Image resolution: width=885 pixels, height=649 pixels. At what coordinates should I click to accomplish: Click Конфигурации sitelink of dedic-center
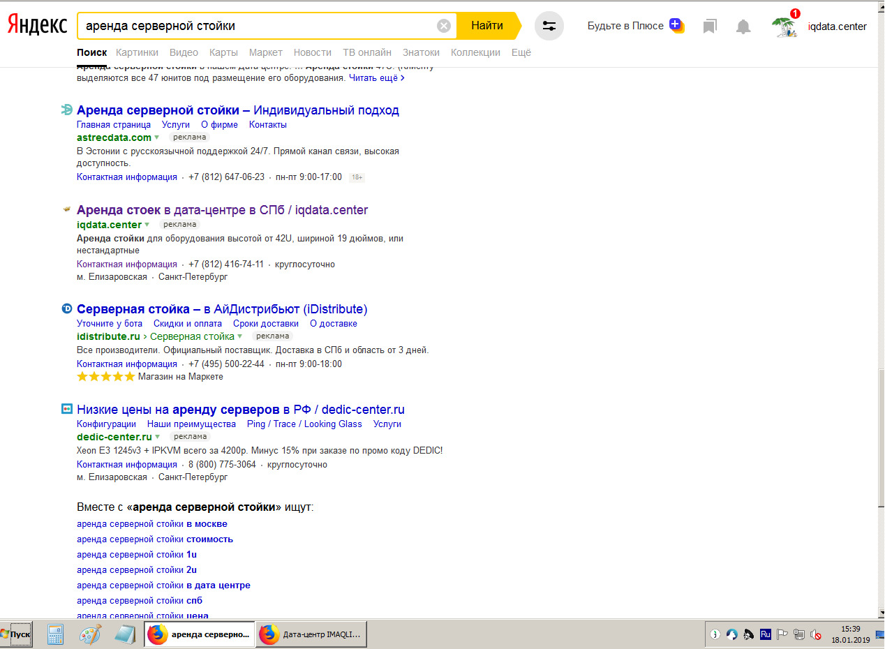(x=106, y=424)
